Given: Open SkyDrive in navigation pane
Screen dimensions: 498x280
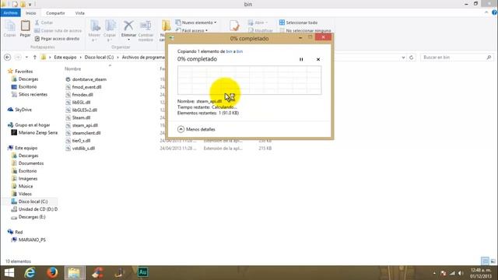Looking at the screenshot, I should pos(19,110).
